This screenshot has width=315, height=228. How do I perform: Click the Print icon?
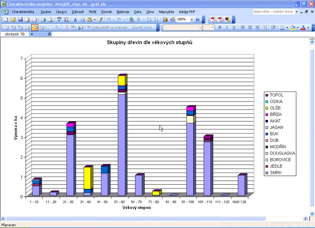coord(43,19)
